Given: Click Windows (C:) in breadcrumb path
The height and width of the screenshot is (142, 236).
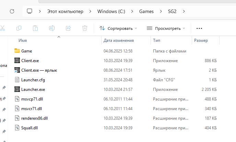Looking at the screenshot, I should click(x=111, y=11).
